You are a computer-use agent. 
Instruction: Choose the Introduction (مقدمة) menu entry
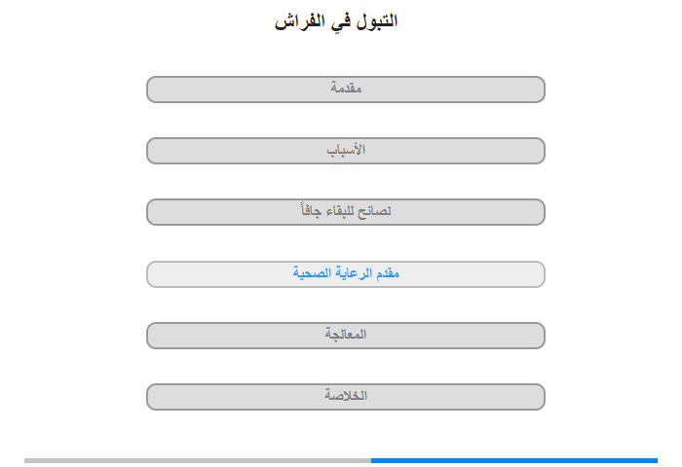tap(345, 90)
